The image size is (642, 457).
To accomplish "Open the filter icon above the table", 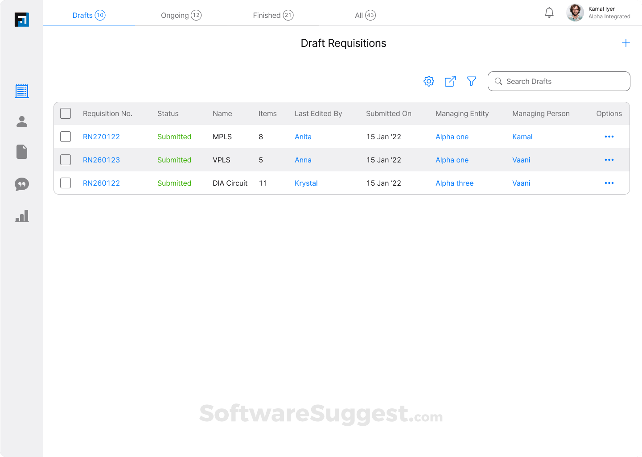I will pyautogui.click(x=471, y=81).
